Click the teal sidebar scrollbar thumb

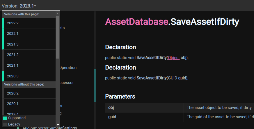pyautogui.click(x=95, y=86)
